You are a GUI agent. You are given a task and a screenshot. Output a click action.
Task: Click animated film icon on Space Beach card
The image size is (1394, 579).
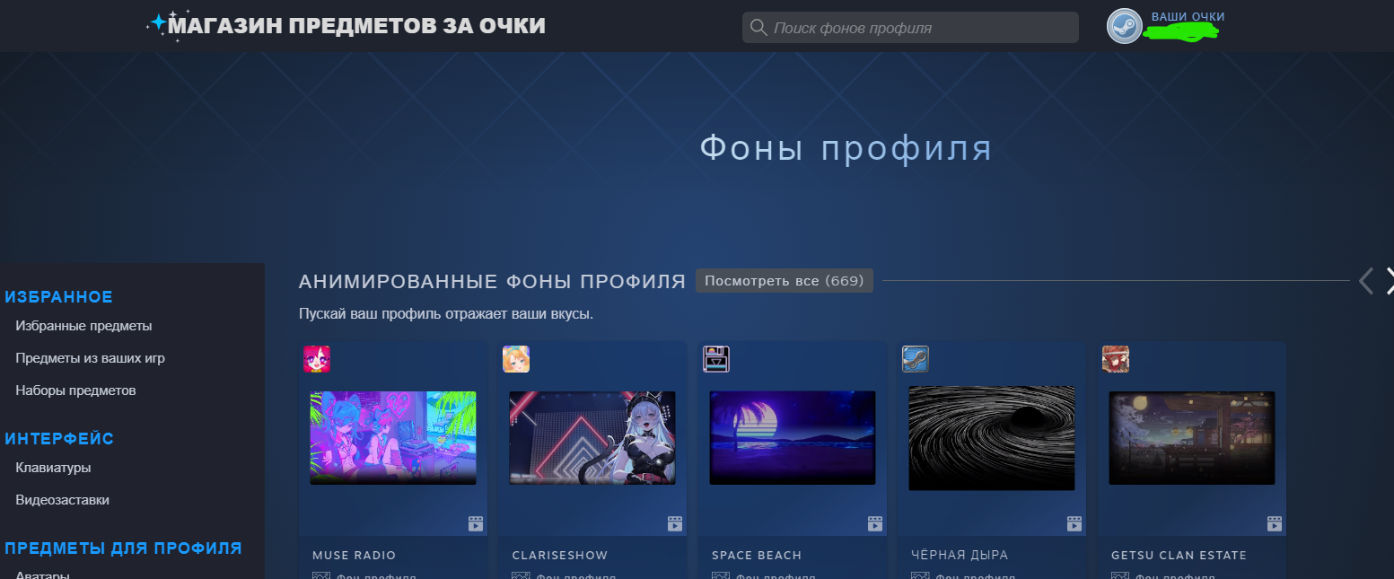[875, 523]
